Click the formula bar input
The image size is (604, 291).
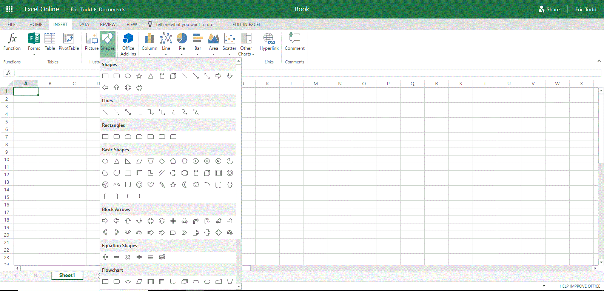[x=308, y=73]
